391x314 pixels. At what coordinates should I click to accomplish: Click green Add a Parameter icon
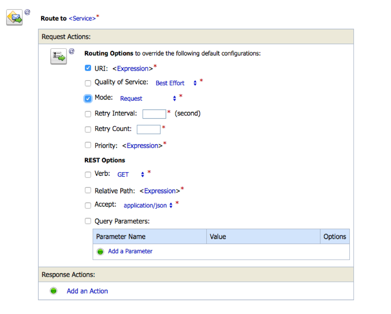[100, 252]
